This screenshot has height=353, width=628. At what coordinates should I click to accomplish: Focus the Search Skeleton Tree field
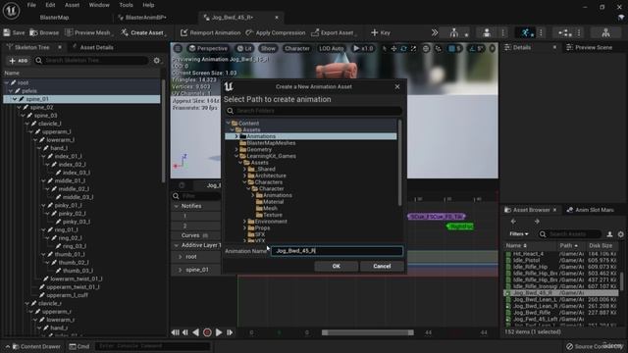click(92, 61)
